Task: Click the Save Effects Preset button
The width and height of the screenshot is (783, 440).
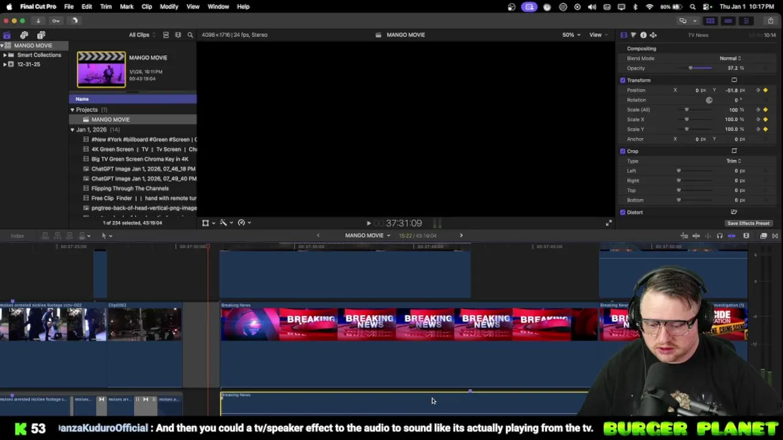Action: click(748, 223)
